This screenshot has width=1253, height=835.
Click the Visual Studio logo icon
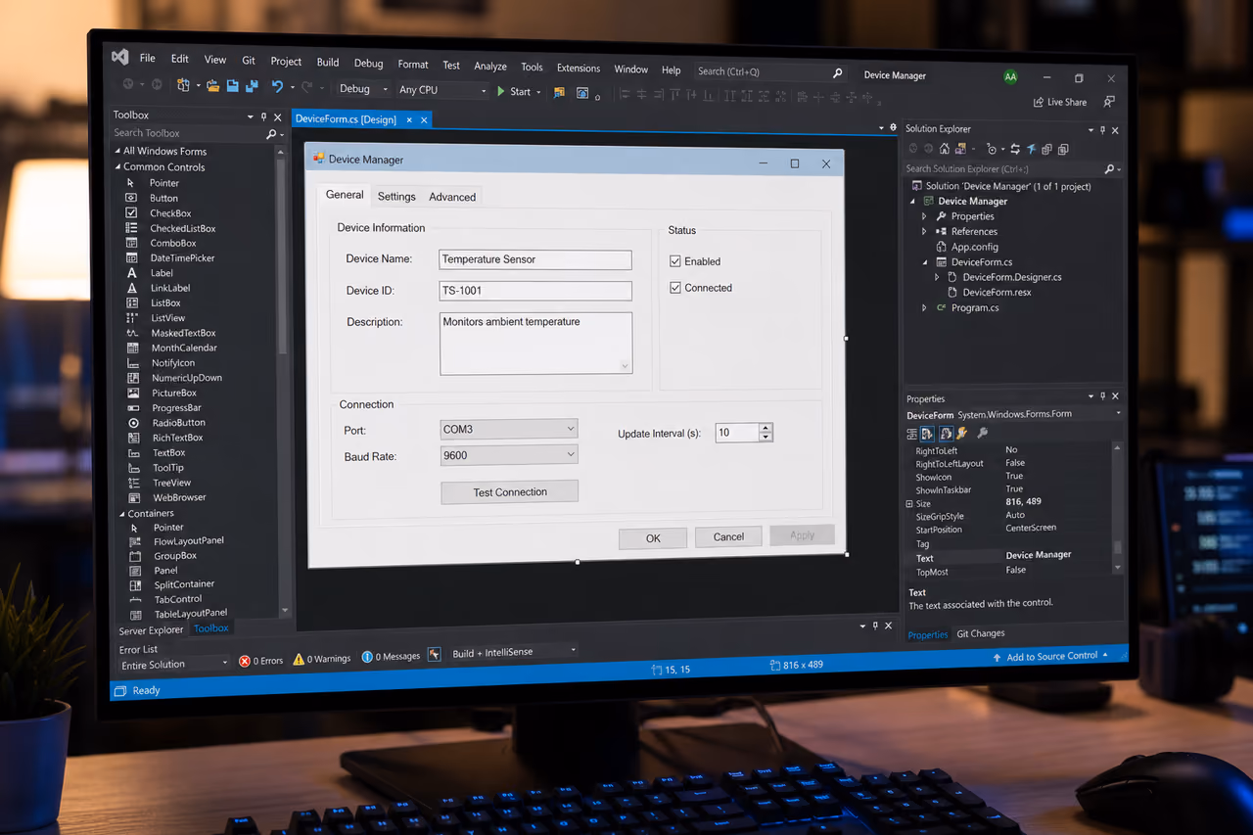coord(120,57)
